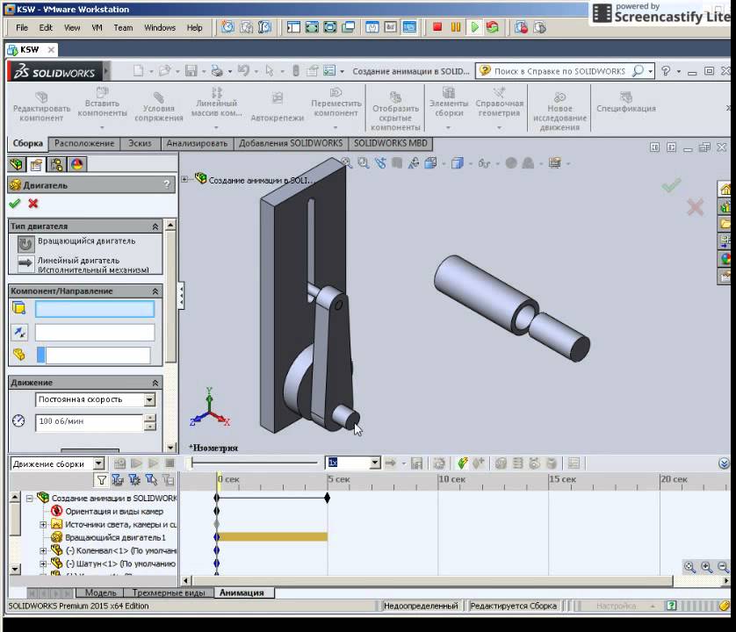Open the Постоянная скорость motion type dropdown

(149, 399)
